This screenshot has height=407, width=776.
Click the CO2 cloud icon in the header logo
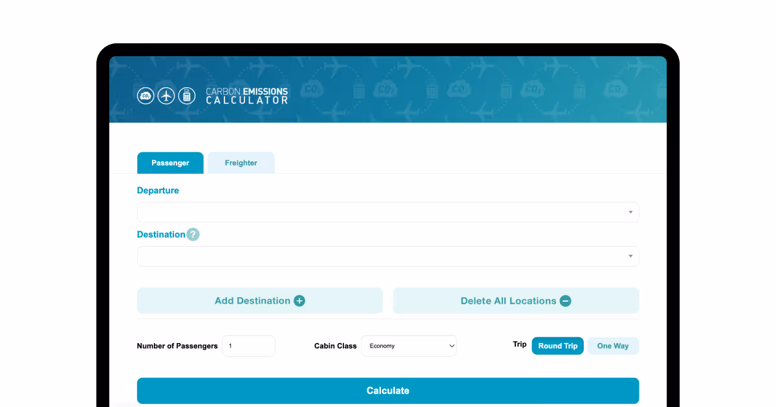click(x=145, y=96)
